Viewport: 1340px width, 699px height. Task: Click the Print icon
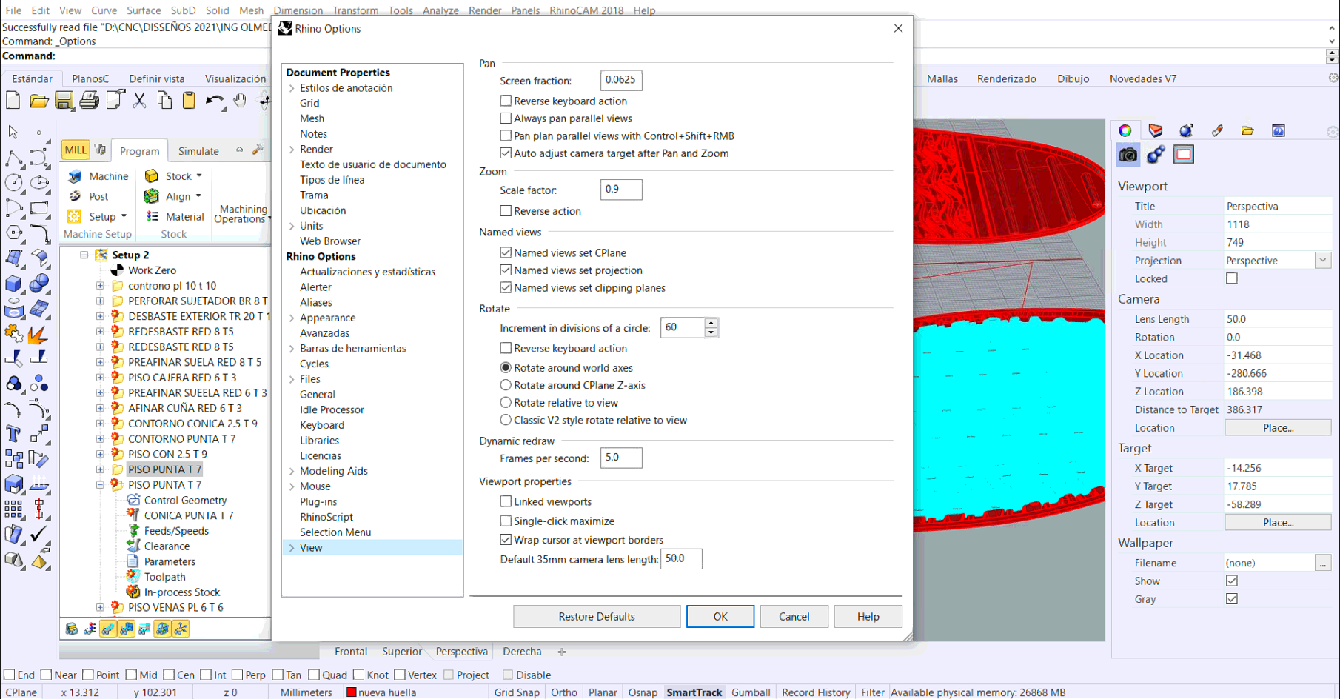[x=90, y=101]
